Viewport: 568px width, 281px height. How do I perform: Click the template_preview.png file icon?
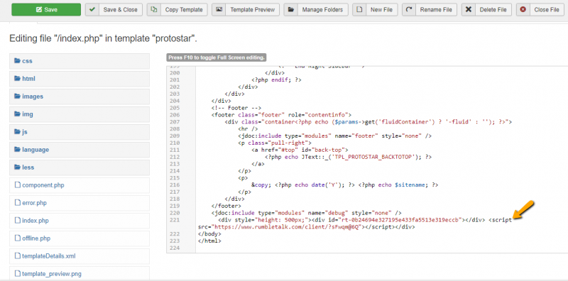pyautogui.click(x=17, y=274)
